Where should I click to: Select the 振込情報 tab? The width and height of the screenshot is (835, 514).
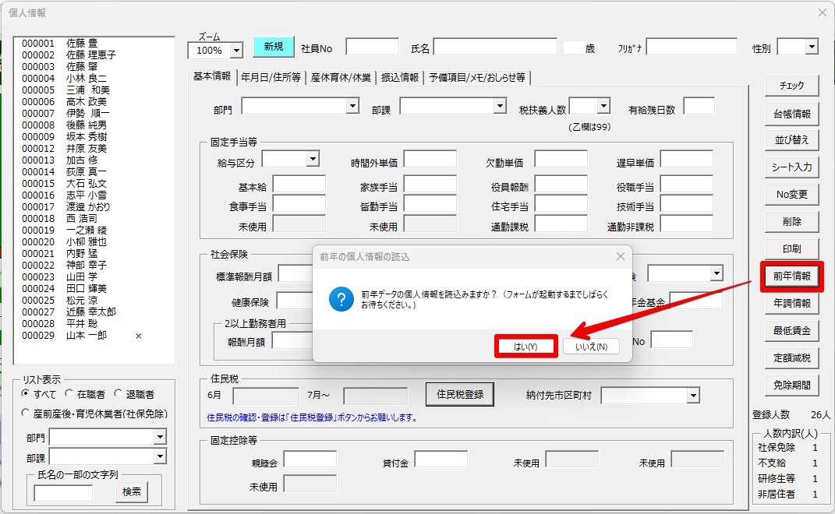click(399, 77)
